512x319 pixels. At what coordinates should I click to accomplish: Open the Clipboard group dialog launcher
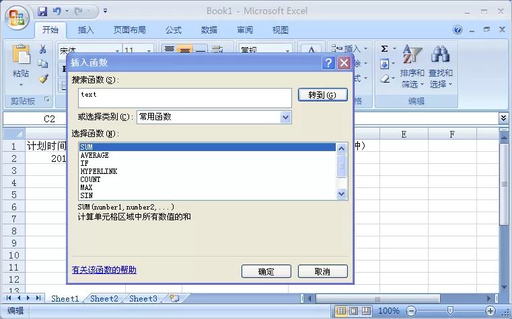pos(47,99)
